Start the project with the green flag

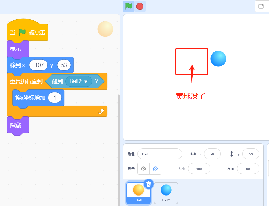coord(129,6)
